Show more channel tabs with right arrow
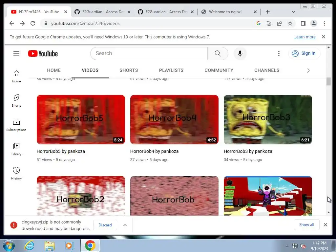Viewport: 336px width, 252px height. (308, 71)
